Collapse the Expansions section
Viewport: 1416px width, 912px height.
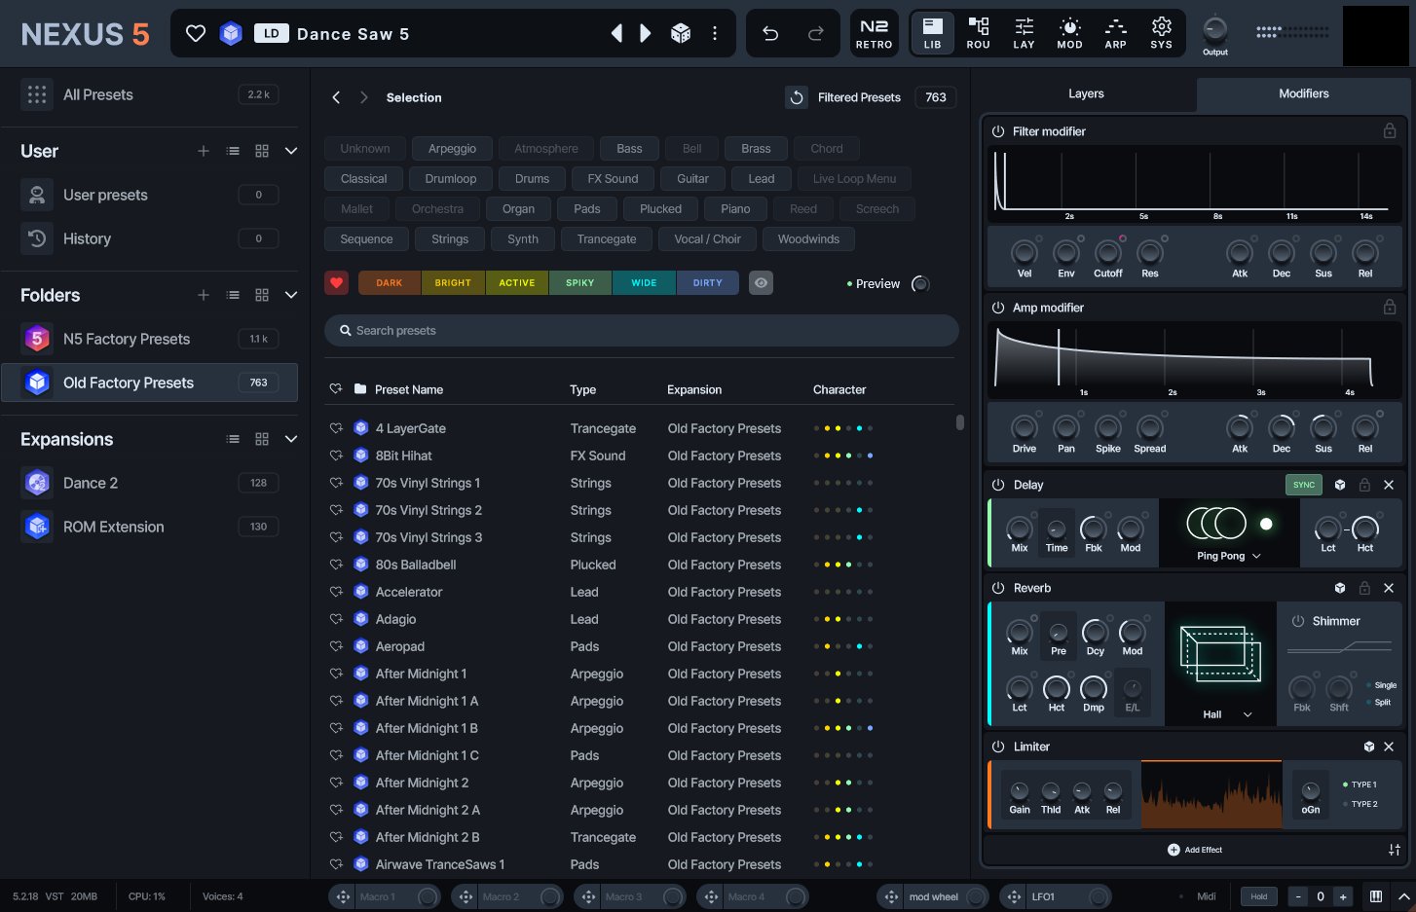pos(291,439)
